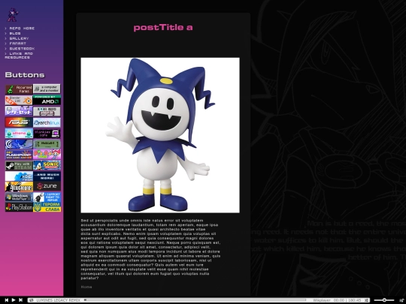
Task: Click the Sonic badge
Action: [x=47, y=165]
